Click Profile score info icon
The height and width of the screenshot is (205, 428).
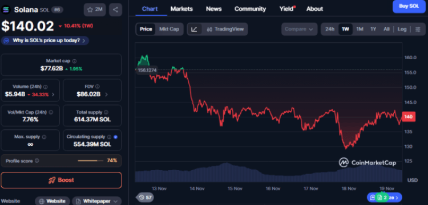click(37, 161)
